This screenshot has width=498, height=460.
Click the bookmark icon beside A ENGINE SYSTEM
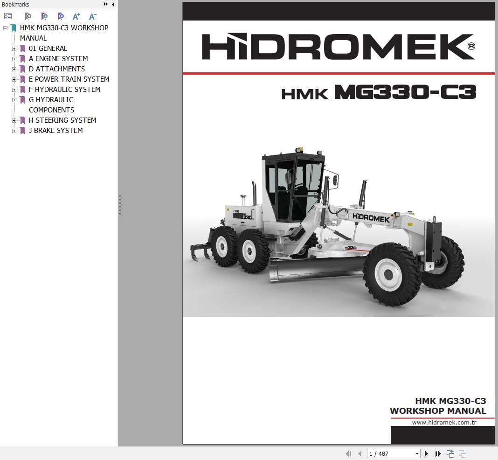click(x=22, y=59)
